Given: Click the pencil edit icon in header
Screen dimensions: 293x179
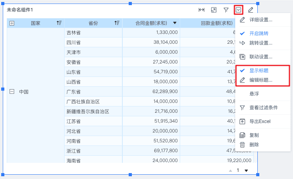Looking at the screenshot, I should click(x=250, y=10).
